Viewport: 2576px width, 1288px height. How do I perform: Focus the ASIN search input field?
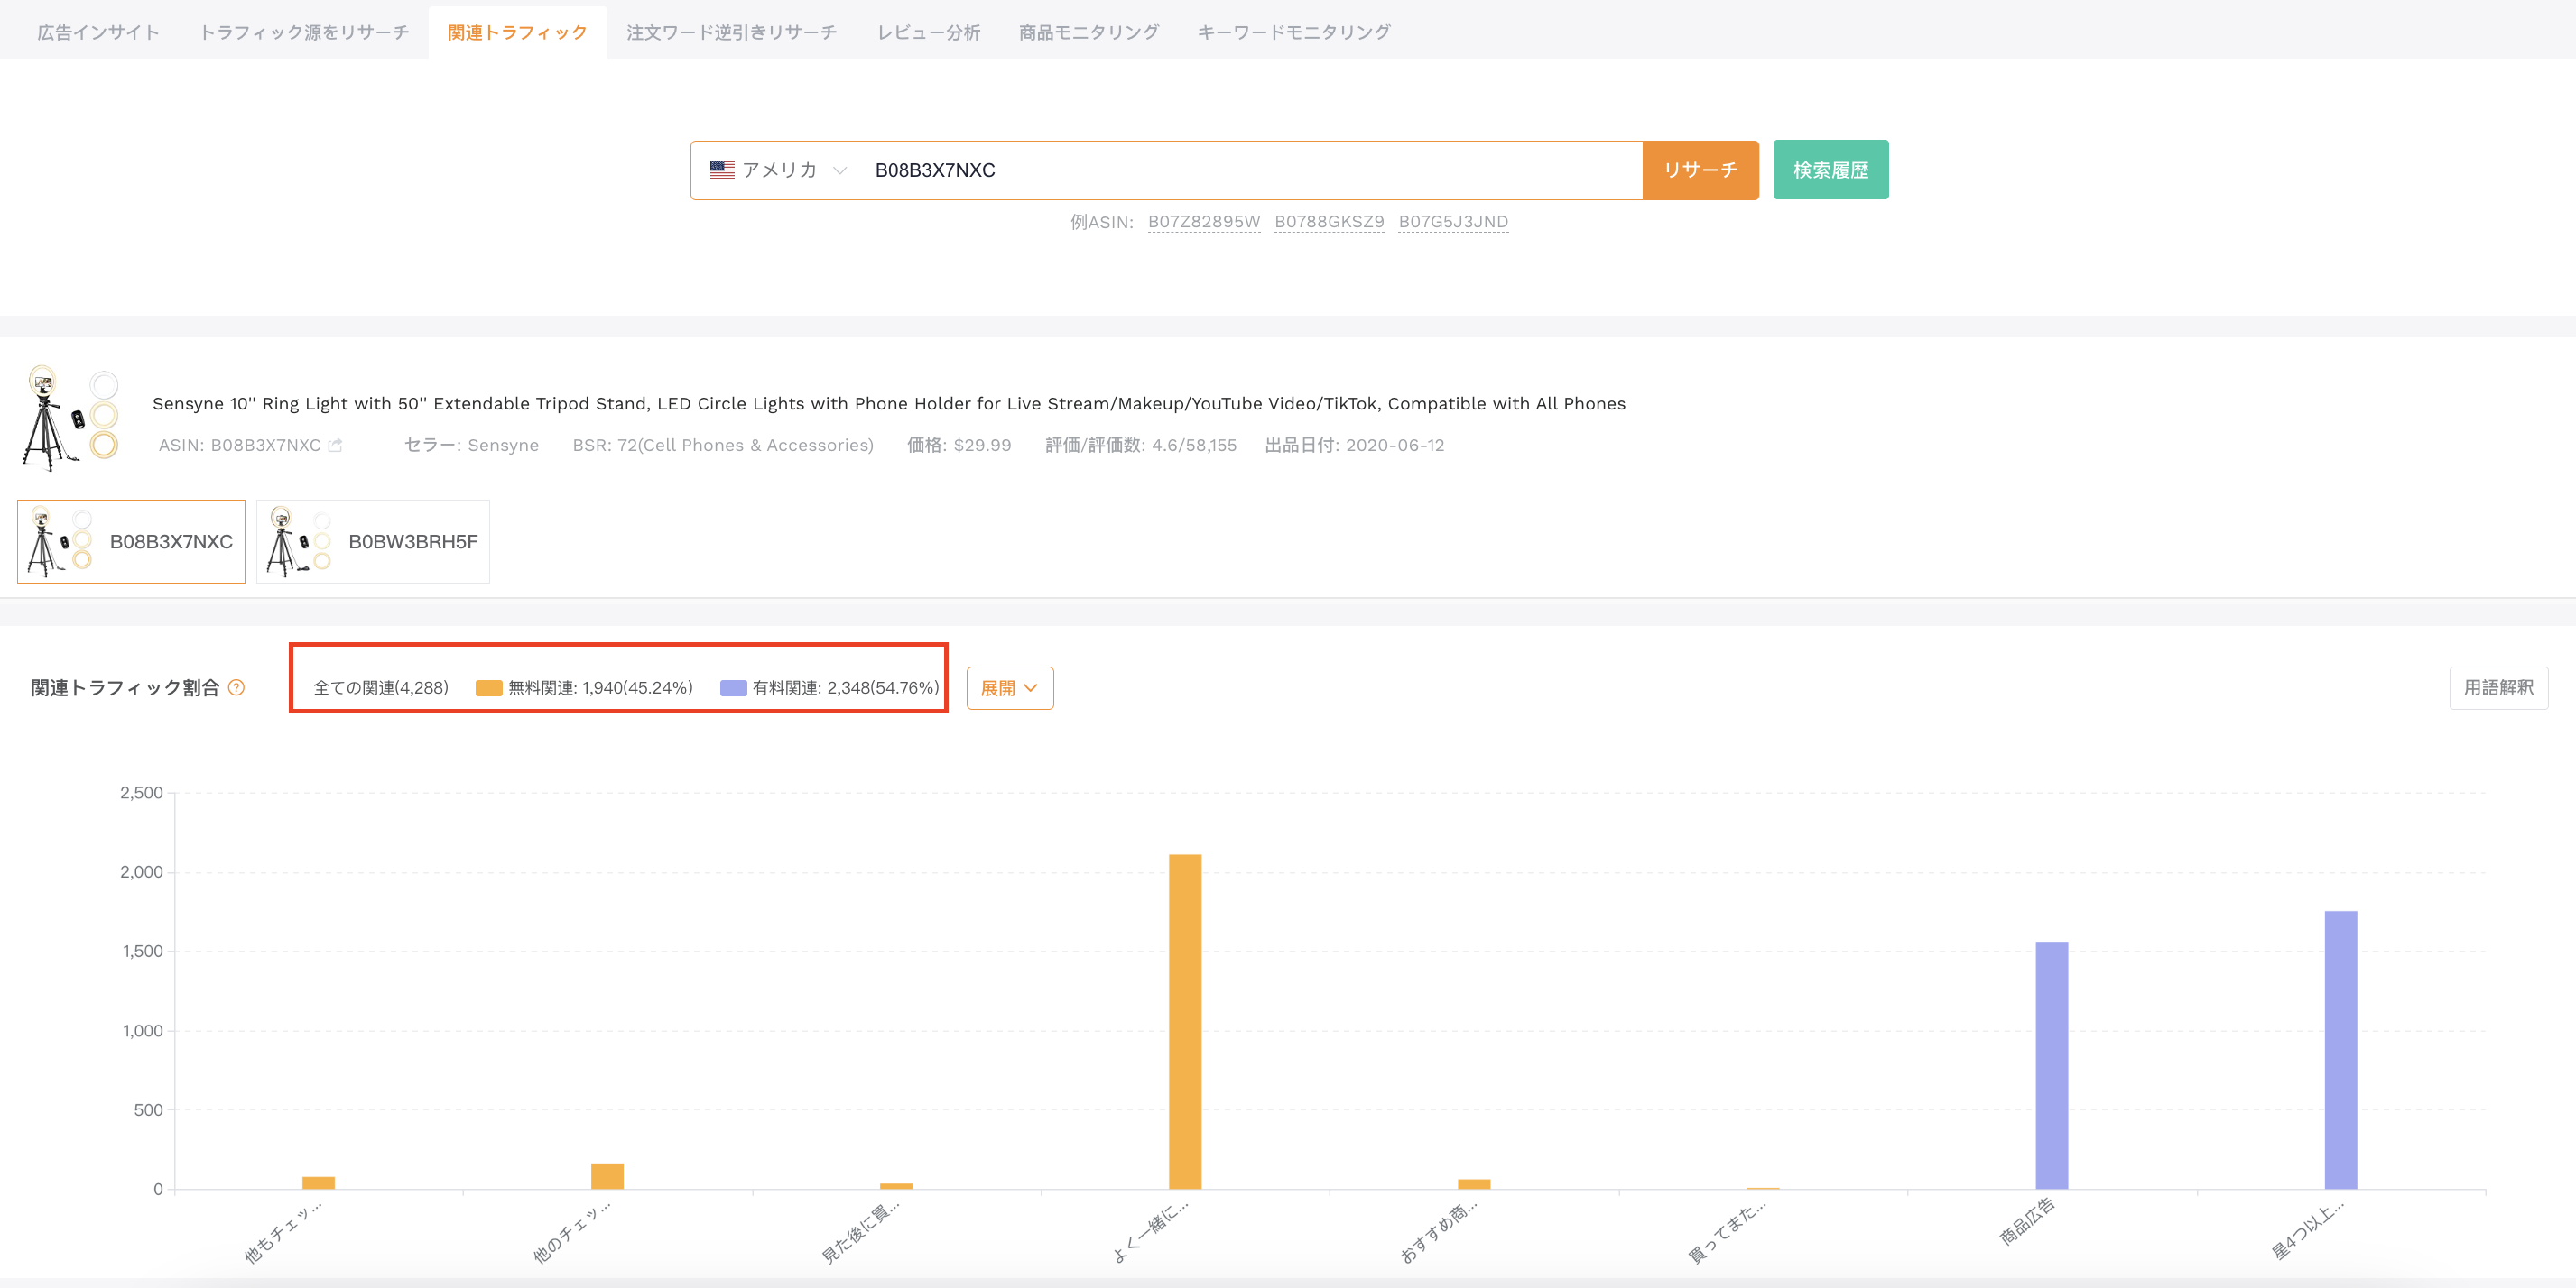pos(1250,170)
